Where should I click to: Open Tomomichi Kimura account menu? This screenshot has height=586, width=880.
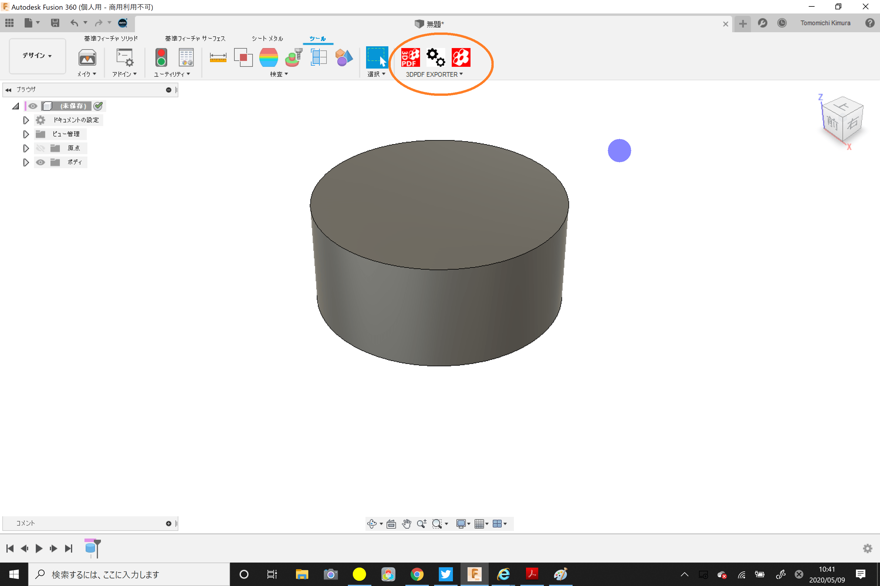[825, 23]
